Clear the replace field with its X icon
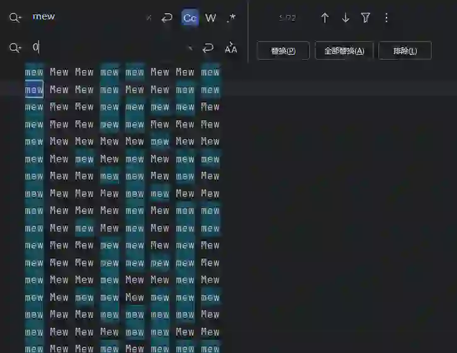The height and width of the screenshot is (353, 457). [190, 48]
